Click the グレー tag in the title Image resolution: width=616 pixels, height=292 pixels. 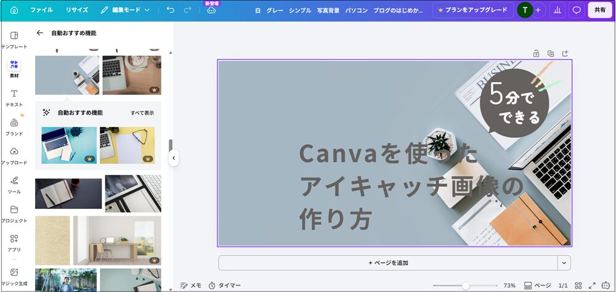[x=275, y=10]
